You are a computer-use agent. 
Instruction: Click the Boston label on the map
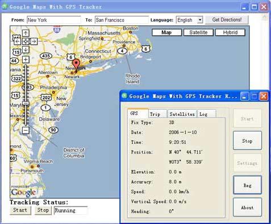[x=131, y=28]
